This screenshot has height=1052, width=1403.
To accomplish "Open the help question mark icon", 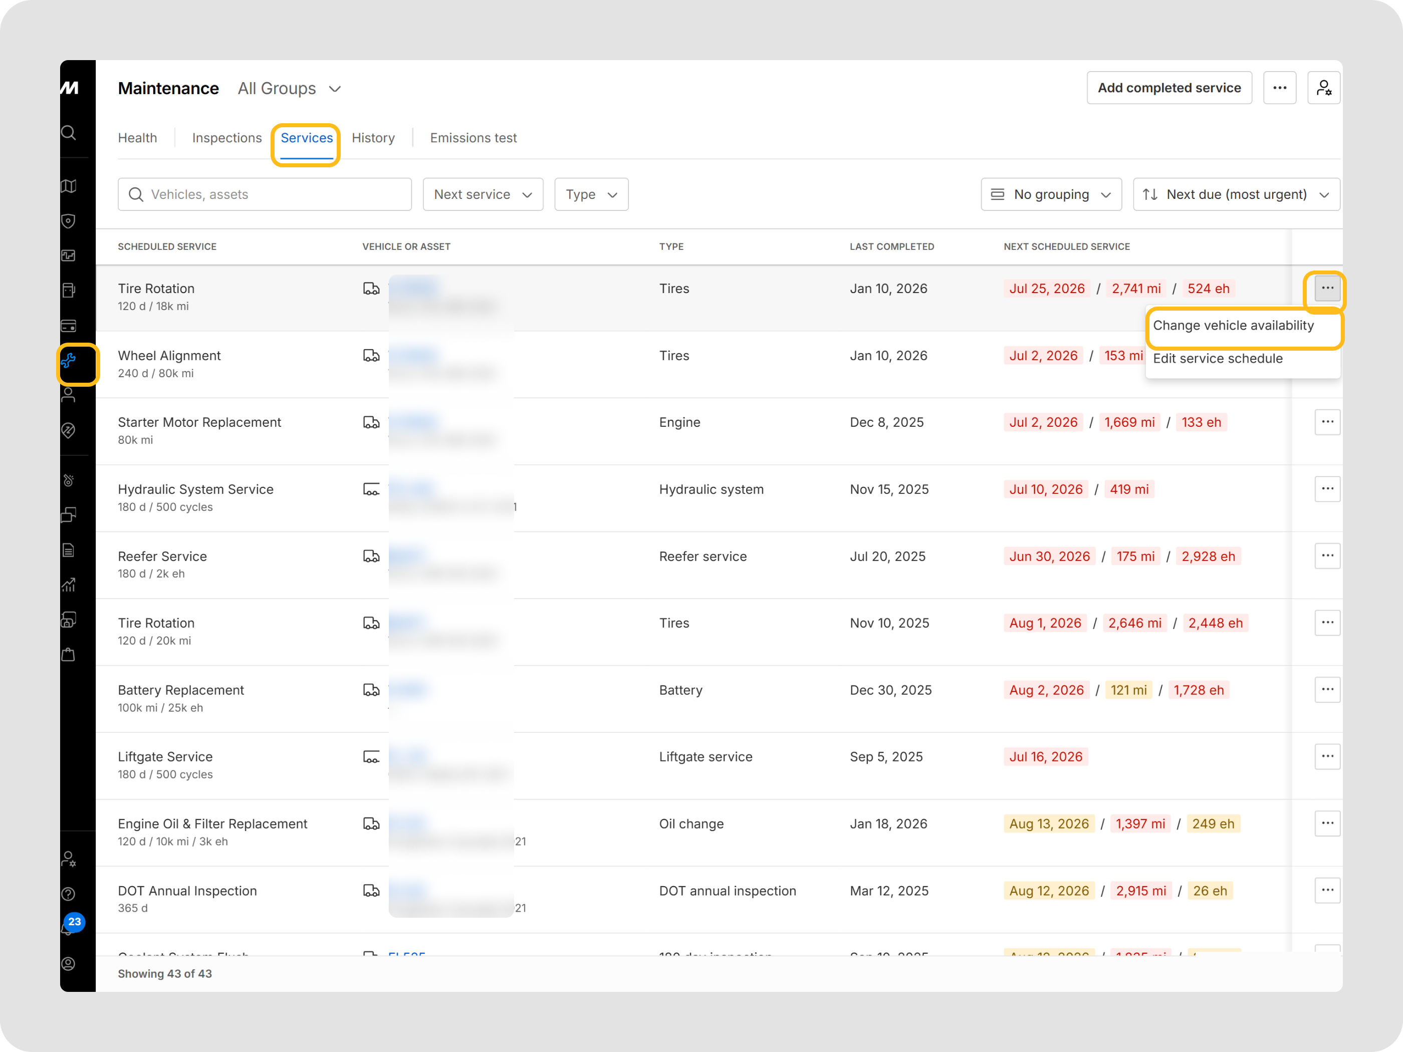I will click(x=69, y=894).
